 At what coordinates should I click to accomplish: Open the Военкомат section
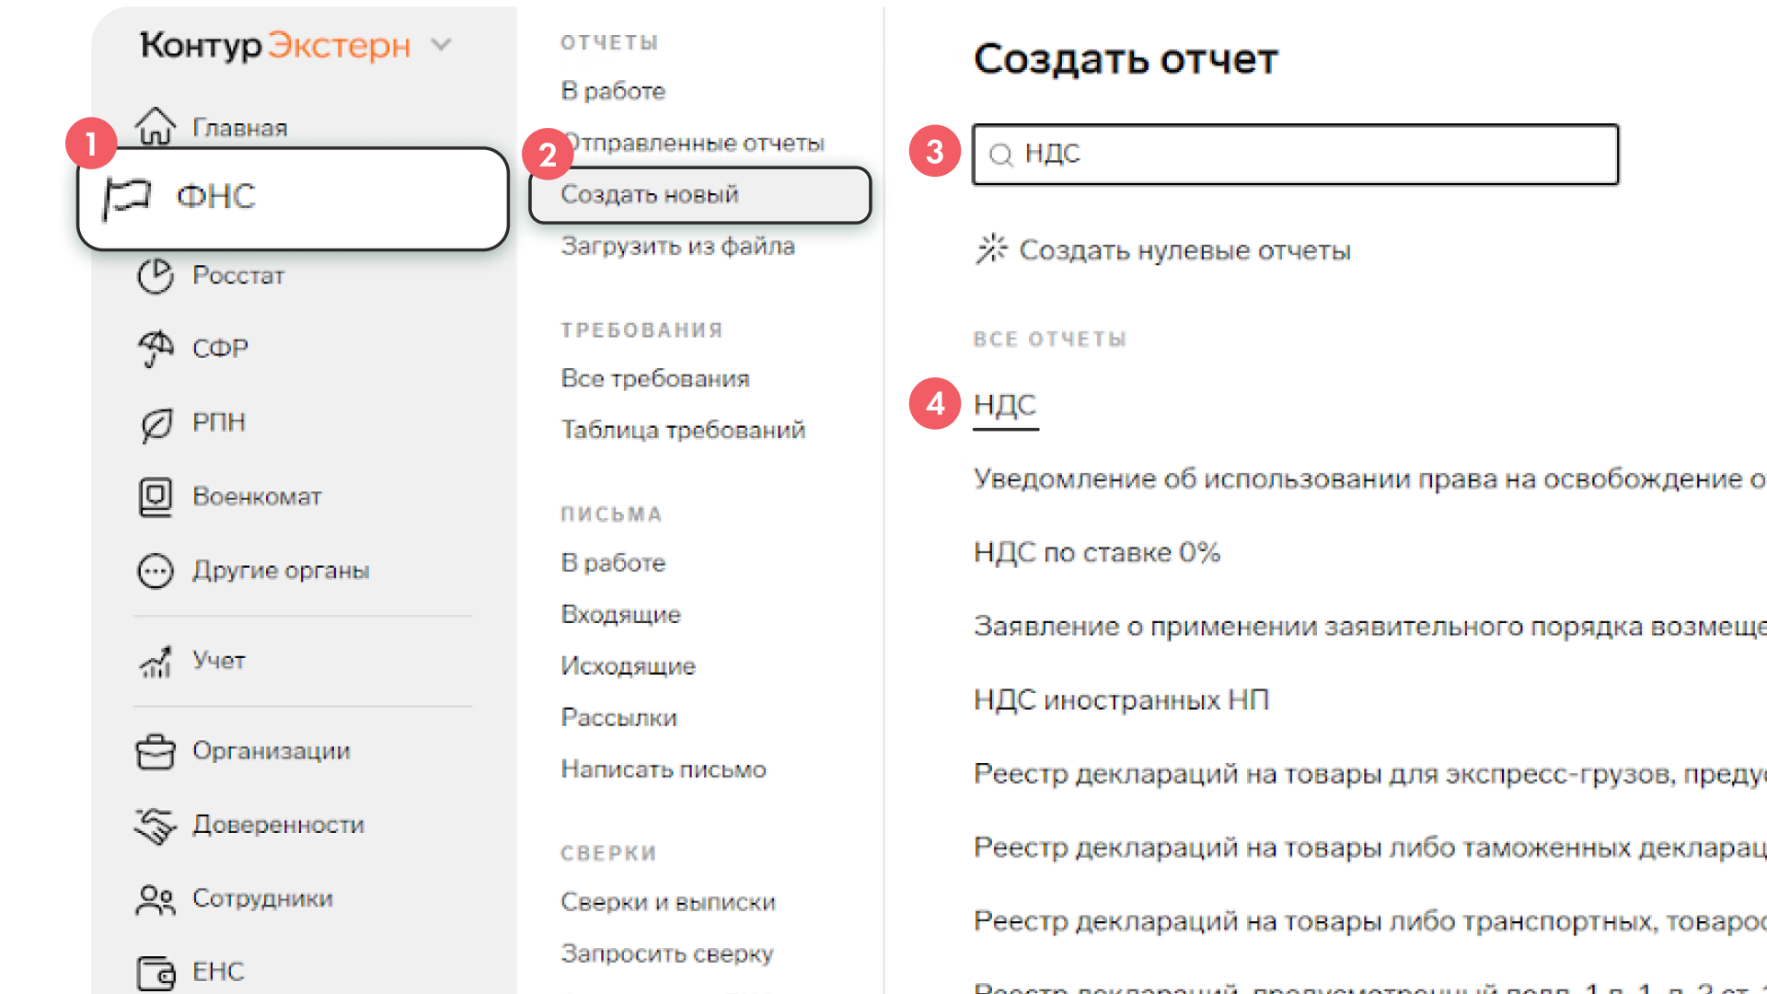[x=257, y=497]
